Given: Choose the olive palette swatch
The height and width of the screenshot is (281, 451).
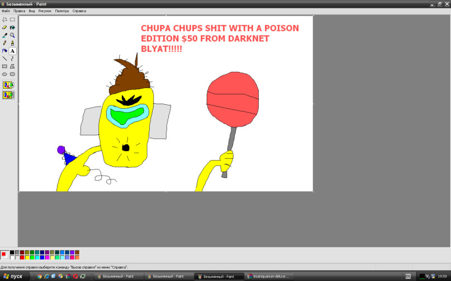Looking at the screenshot, I should [27, 253].
